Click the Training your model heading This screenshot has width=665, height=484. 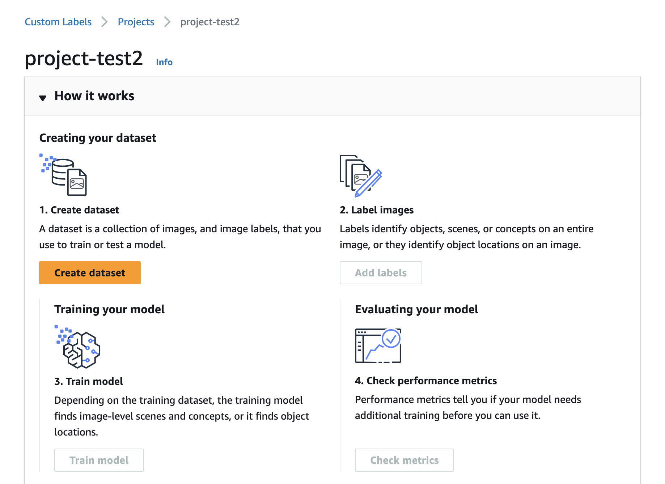(x=109, y=309)
